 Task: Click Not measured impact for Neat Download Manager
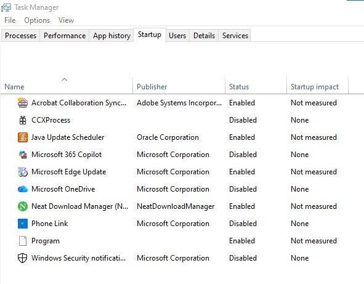point(313,206)
